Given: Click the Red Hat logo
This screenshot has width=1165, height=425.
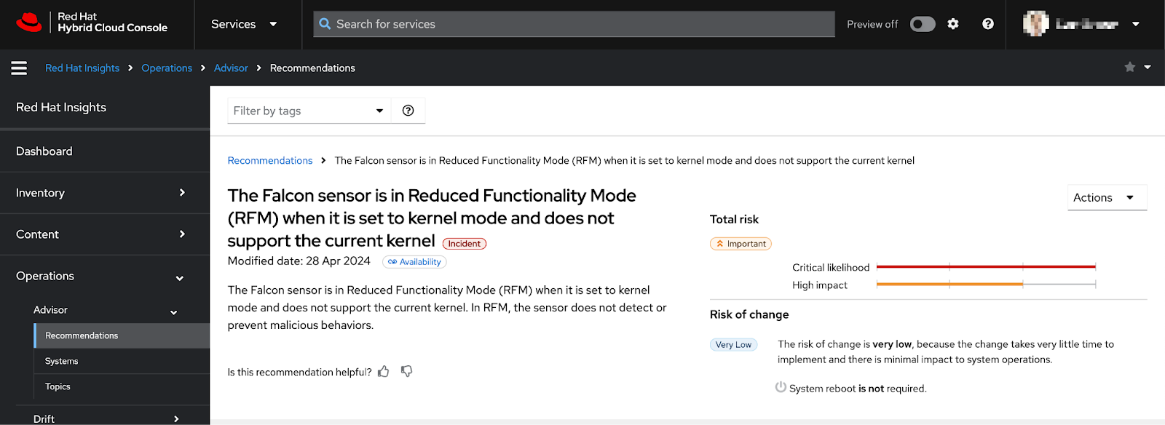Looking at the screenshot, I should pos(29,23).
